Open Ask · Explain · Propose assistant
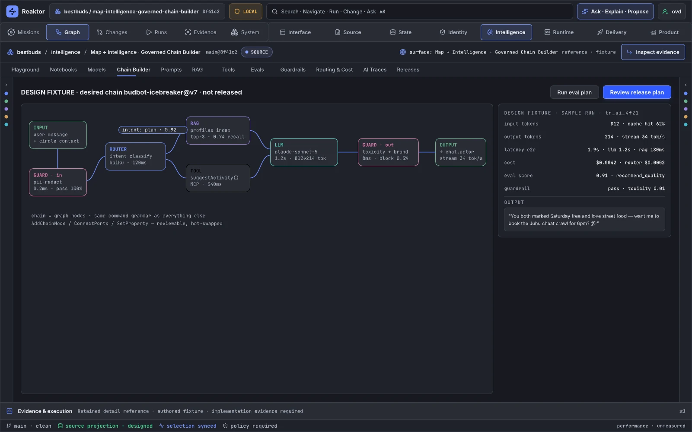 615,12
